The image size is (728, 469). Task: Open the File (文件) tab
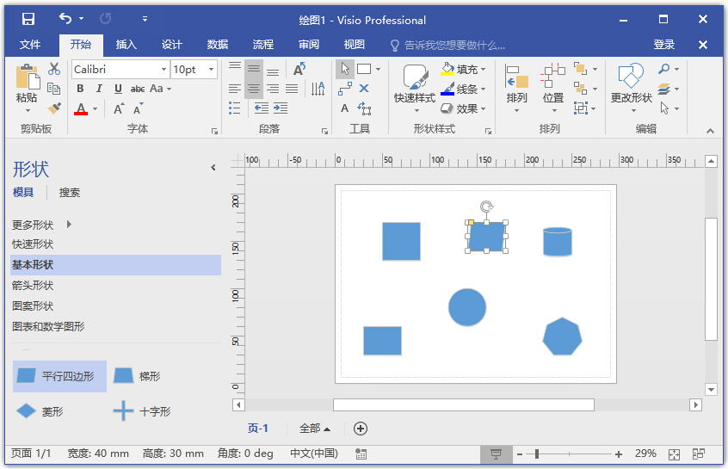(30, 45)
